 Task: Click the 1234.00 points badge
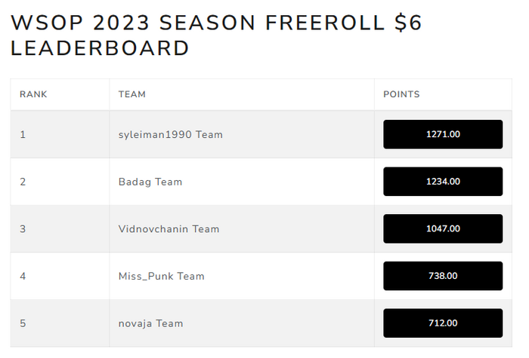pyautogui.click(x=443, y=182)
